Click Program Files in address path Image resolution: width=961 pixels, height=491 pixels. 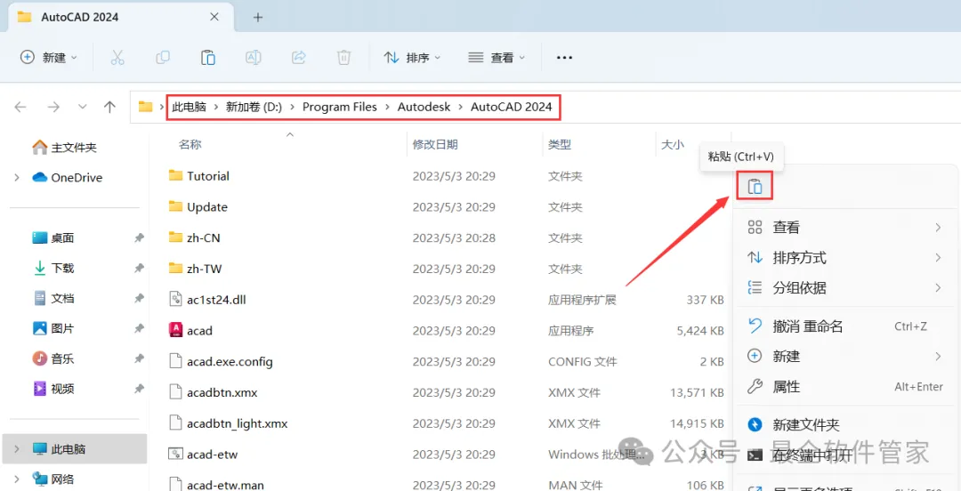click(340, 108)
